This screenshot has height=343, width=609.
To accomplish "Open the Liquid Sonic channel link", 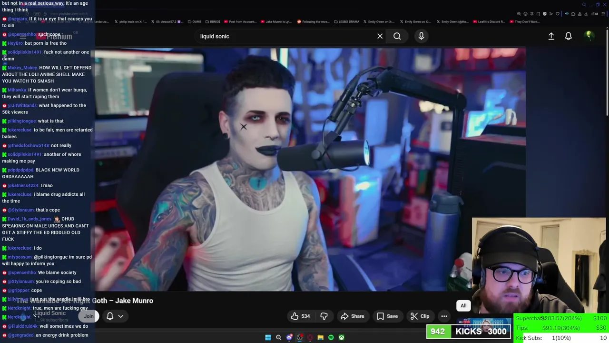I will coord(50,313).
